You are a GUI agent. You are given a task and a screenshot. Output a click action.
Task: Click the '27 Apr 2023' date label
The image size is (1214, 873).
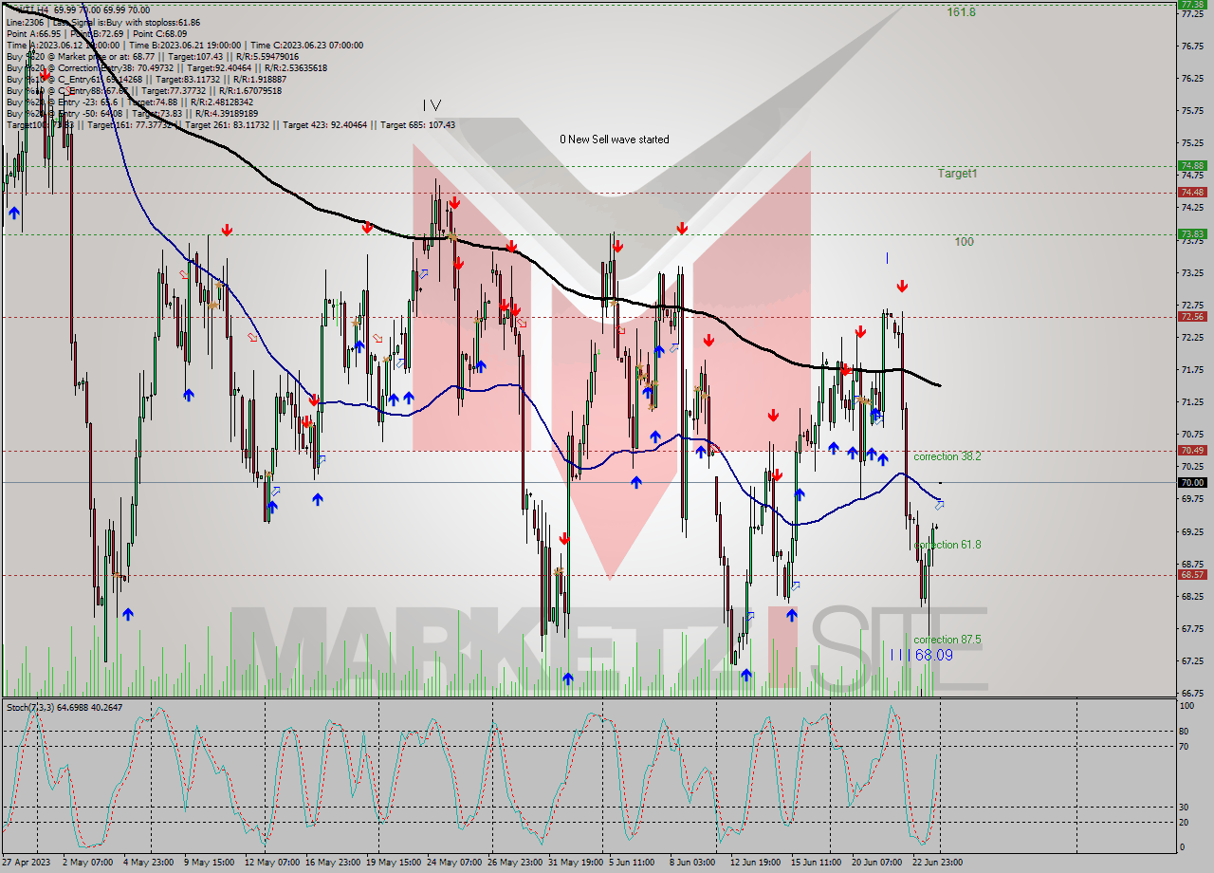pos(28,863)
